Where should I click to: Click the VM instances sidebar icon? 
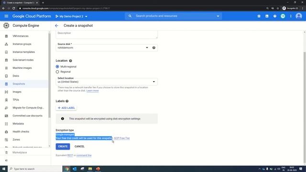pyautogui.click(x=6, y=36)
